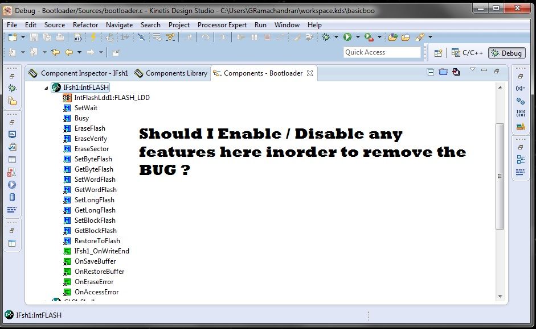The width and height of the screenshot is (536, 329).
Task: Open the Breakpoints view icon in right sidebar
Action: tap(521, 101)
